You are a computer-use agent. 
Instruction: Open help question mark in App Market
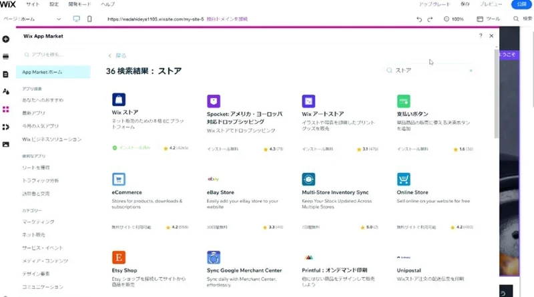coord(481,36)
